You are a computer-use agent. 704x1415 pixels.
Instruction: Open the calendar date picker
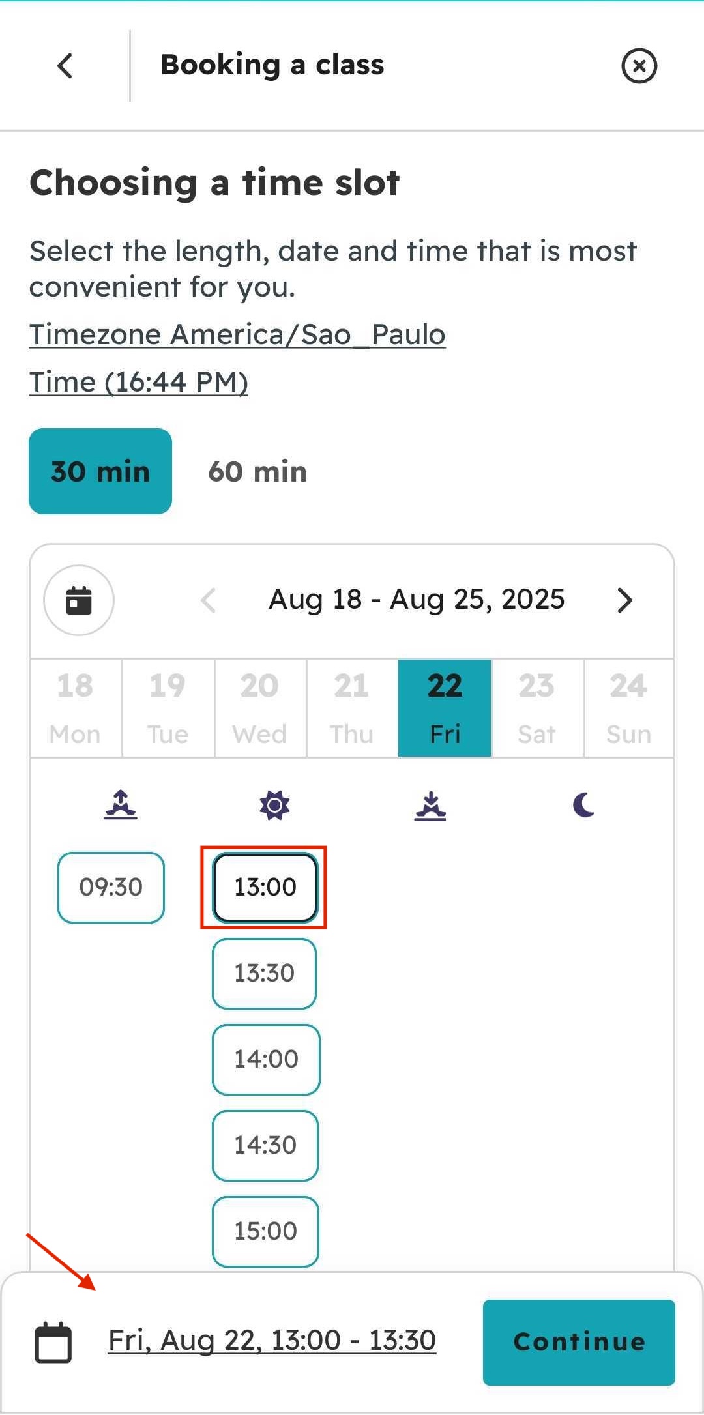[78, 600]
